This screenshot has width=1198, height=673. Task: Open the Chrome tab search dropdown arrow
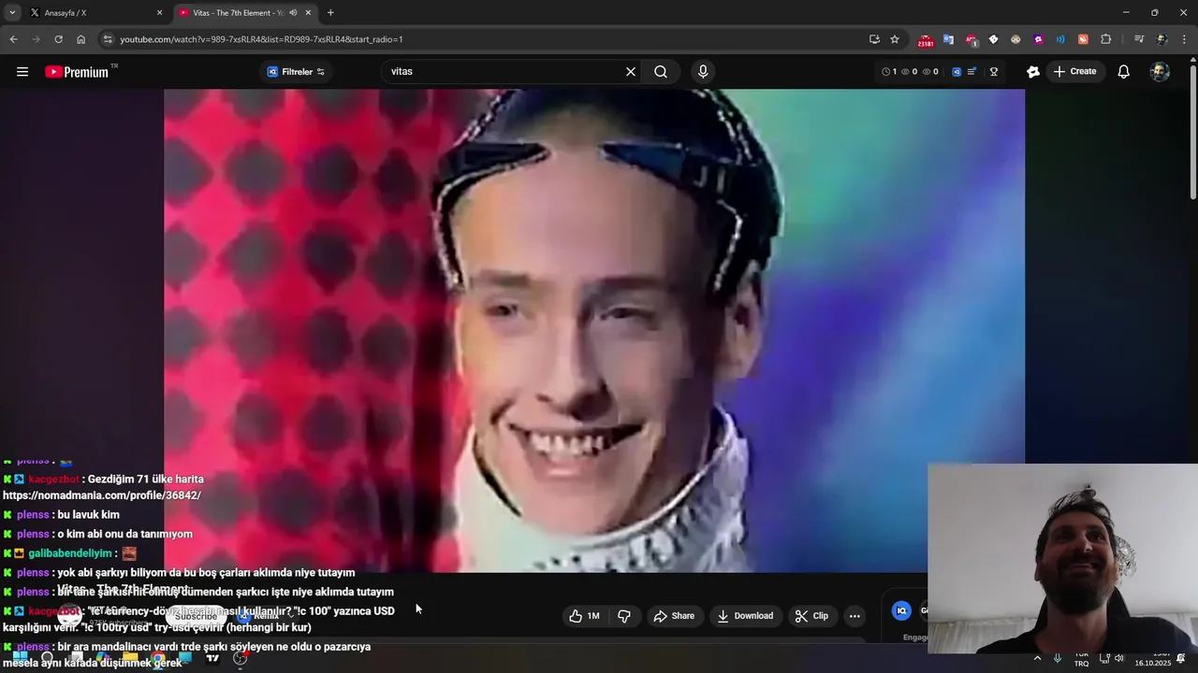coord(12,13)
